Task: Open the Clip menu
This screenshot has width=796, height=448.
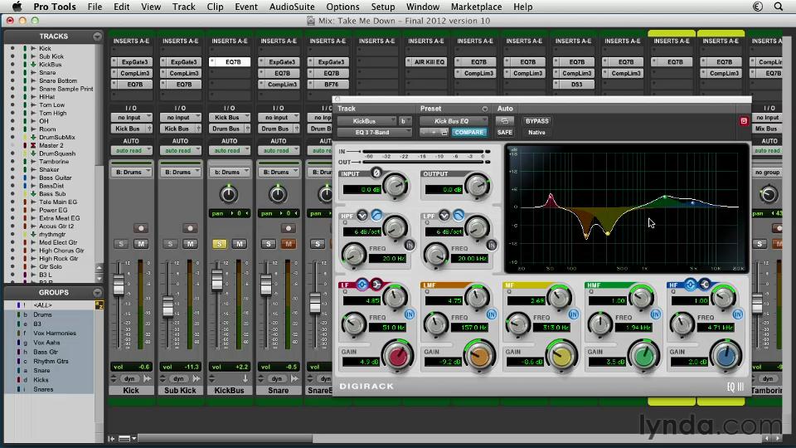Action: tap(216, 7)
